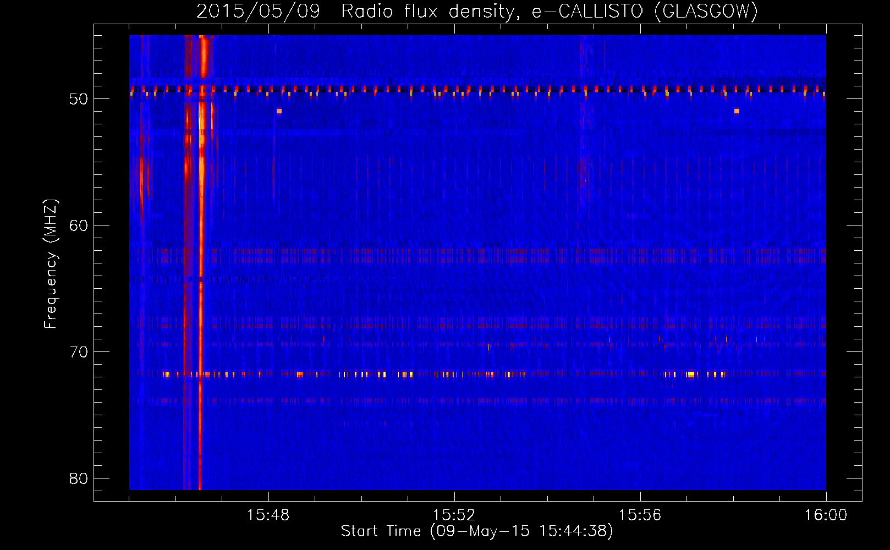The image size is (890, 550).
Task: Click the 50 MHz frequency tick label
Action: pos(79,99)
